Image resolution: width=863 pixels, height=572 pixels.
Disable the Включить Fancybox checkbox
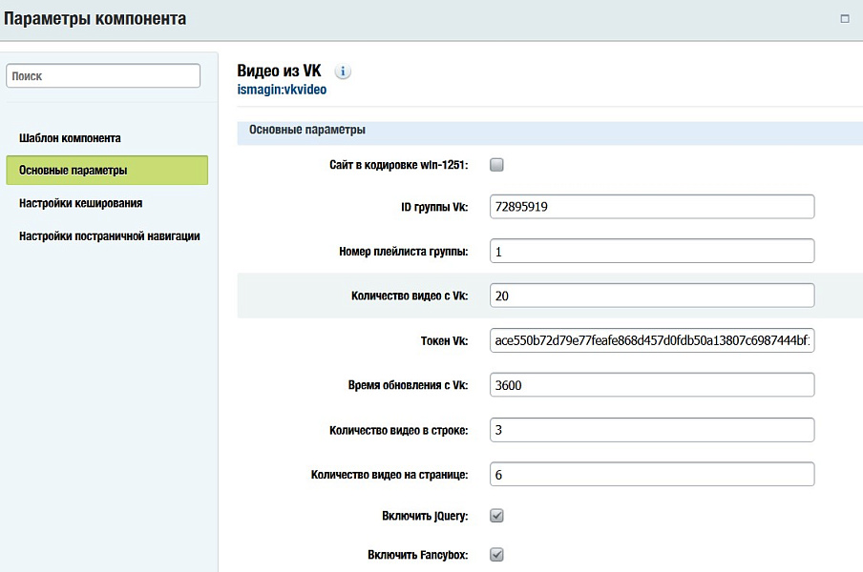pos(496,554)
